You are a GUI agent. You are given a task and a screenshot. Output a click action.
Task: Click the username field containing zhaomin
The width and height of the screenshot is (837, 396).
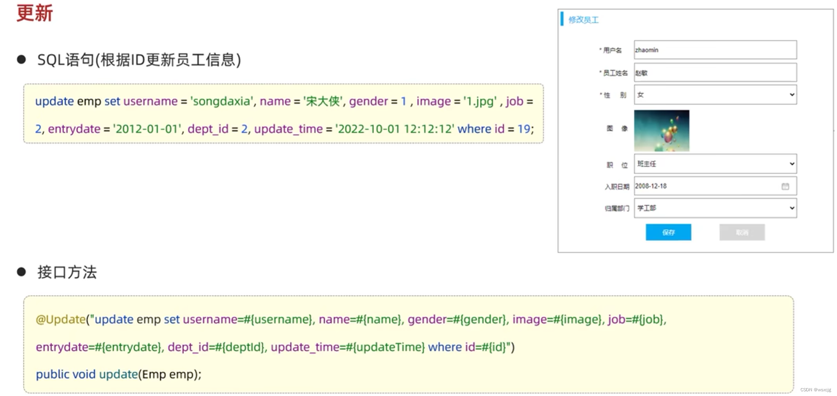click(x=715, y=50)
